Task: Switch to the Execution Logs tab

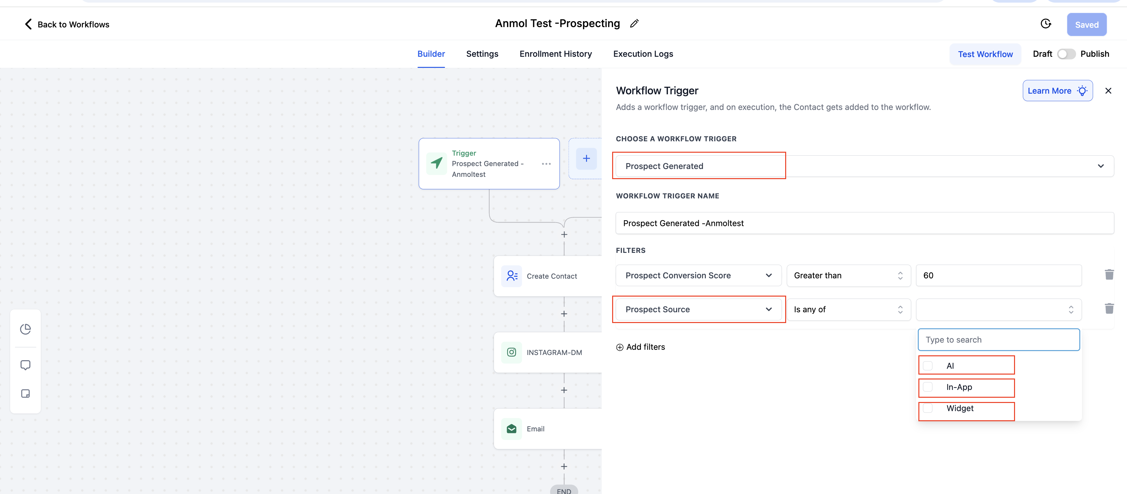Action: (643, 54)
